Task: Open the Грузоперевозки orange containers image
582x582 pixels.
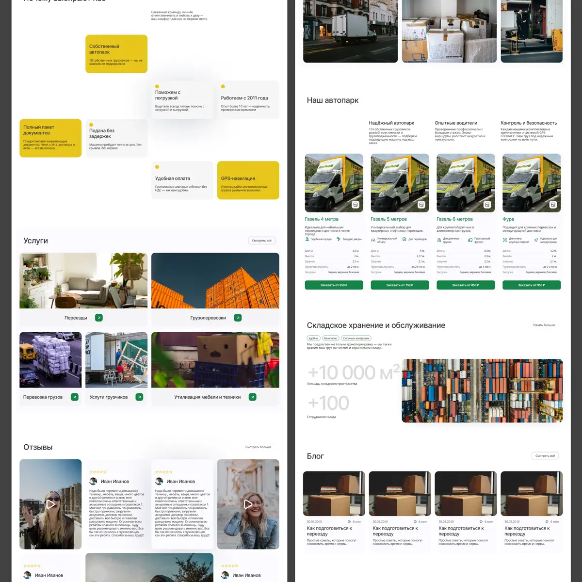Action: pyautogui.click(x=215, y=280)
